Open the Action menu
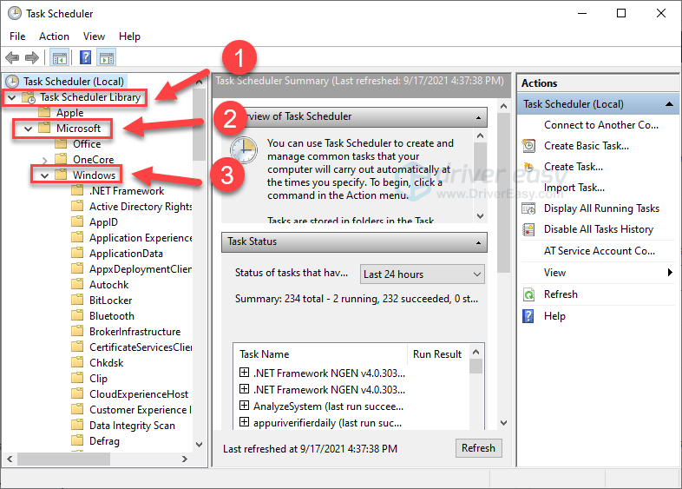 coord(54,36)
